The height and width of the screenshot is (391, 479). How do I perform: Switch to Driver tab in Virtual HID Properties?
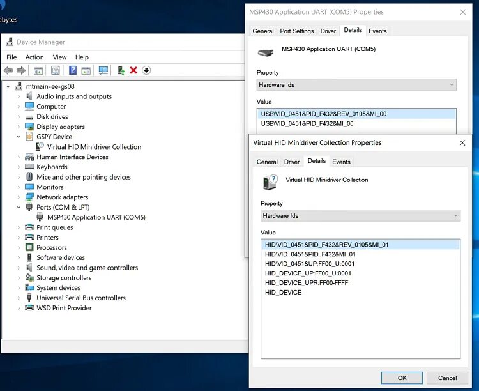(292, 162)
